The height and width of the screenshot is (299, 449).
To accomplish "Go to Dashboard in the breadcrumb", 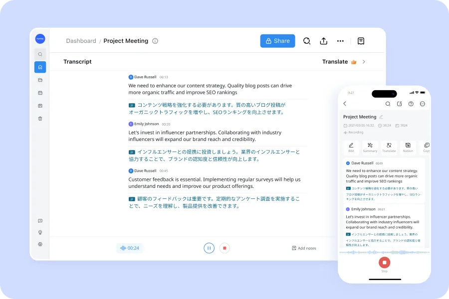I will tap(81, 41).
